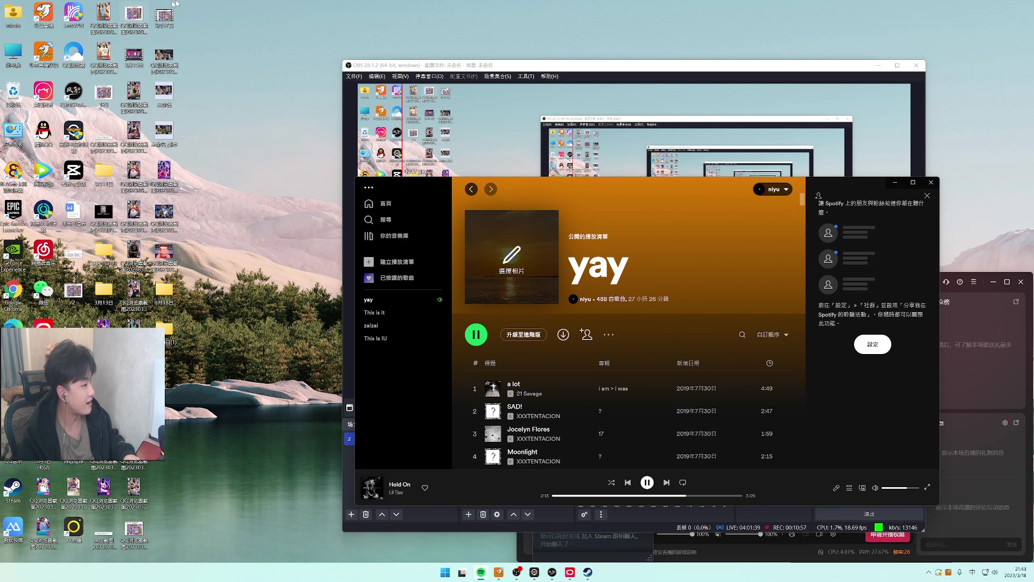Close the Spotify friend activity panel

(x=927, y=196)
